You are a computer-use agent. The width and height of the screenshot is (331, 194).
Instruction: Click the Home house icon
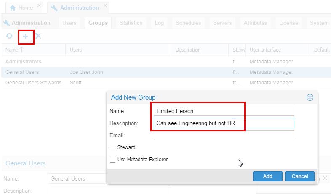click(x=13, y=8)
